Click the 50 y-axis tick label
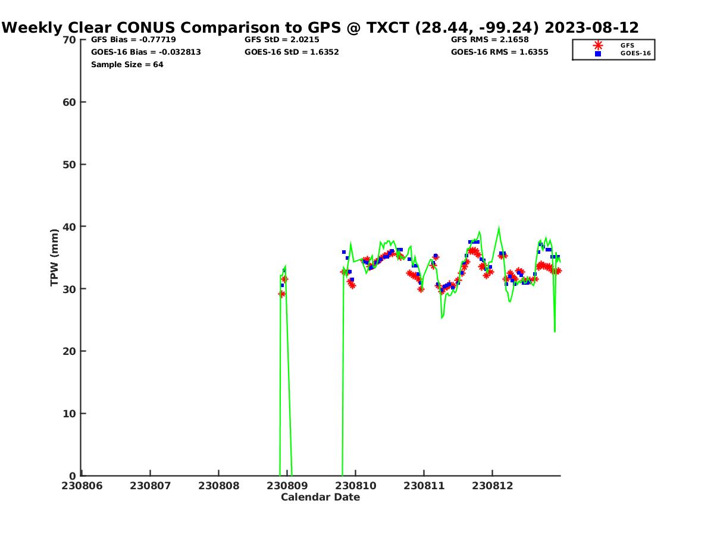 click(x=70, y=165)
